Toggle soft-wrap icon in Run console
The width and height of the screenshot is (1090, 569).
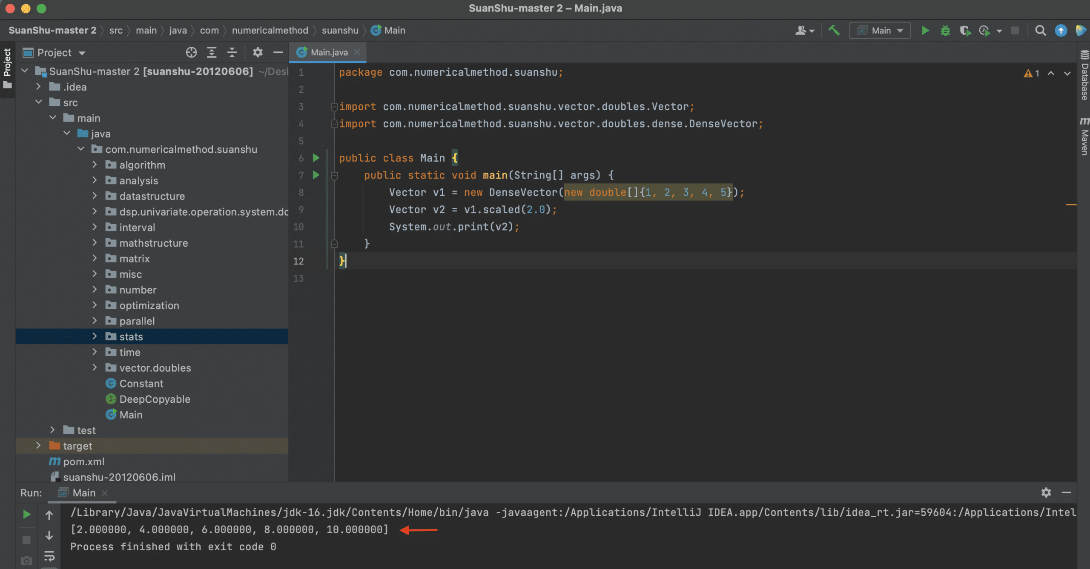49,556
